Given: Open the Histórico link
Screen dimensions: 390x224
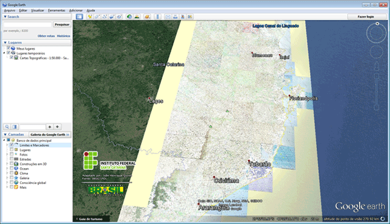Looking at the screenshot, I should coord(63,36).
